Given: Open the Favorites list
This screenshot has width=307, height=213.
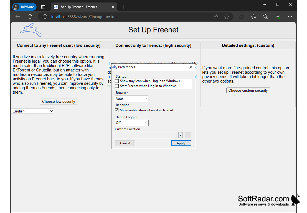Looking at the screenshot, I should tap(253, 17).
